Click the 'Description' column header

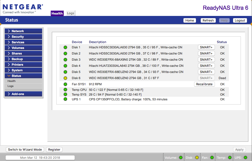click(x=98, y=42)
